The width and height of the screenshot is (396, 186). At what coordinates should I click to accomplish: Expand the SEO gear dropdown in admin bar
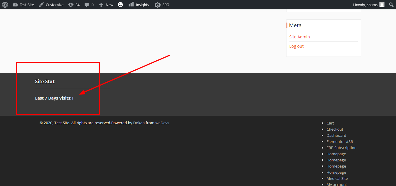[x=162, y=4]
